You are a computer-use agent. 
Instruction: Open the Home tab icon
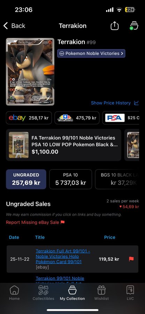click(14, 290)
